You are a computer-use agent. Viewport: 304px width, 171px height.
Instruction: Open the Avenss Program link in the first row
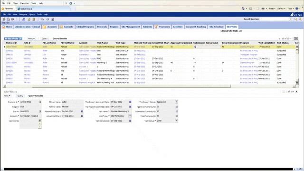click(x=247, y=47)
